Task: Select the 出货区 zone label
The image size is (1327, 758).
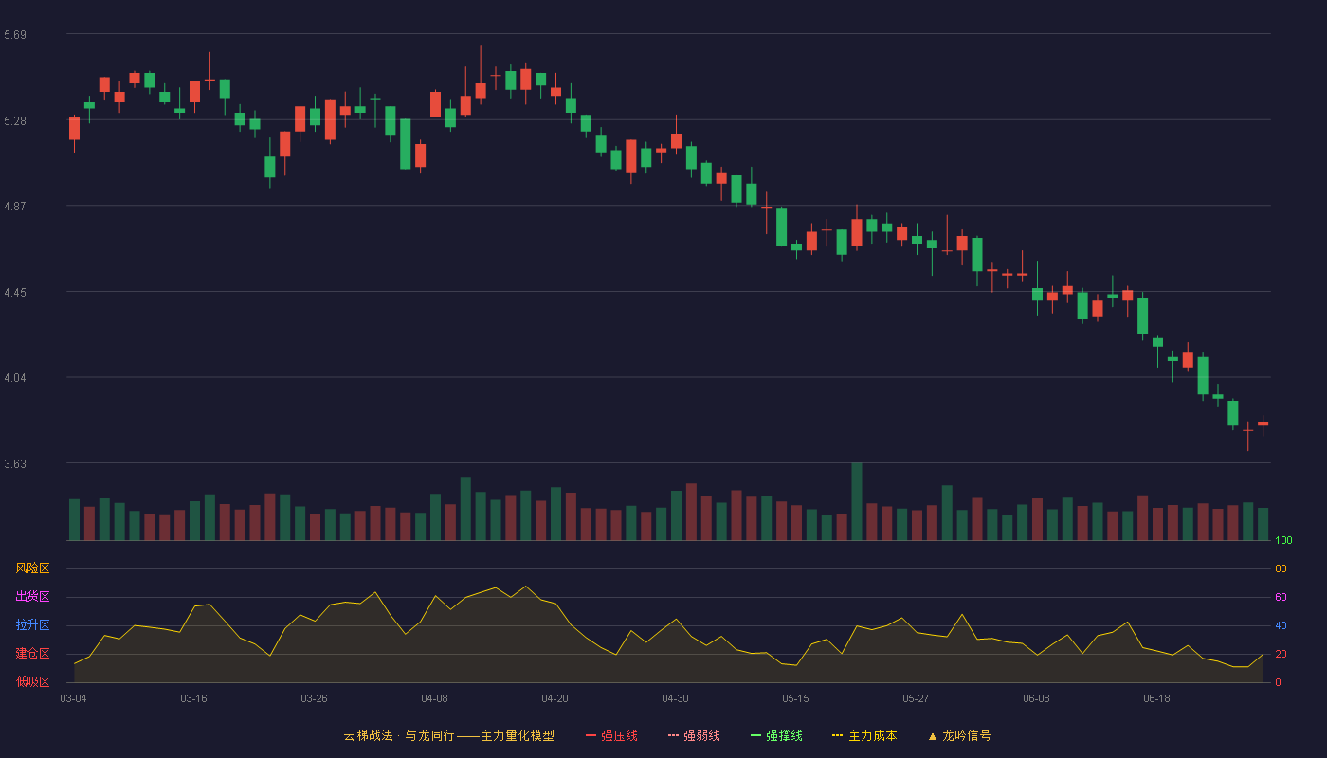Action: pyautogui.click(x=32, y=597)
